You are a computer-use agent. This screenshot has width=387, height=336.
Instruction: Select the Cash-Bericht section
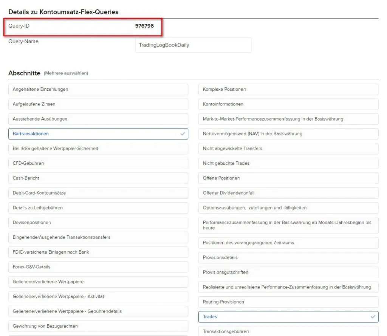point(98,178)
